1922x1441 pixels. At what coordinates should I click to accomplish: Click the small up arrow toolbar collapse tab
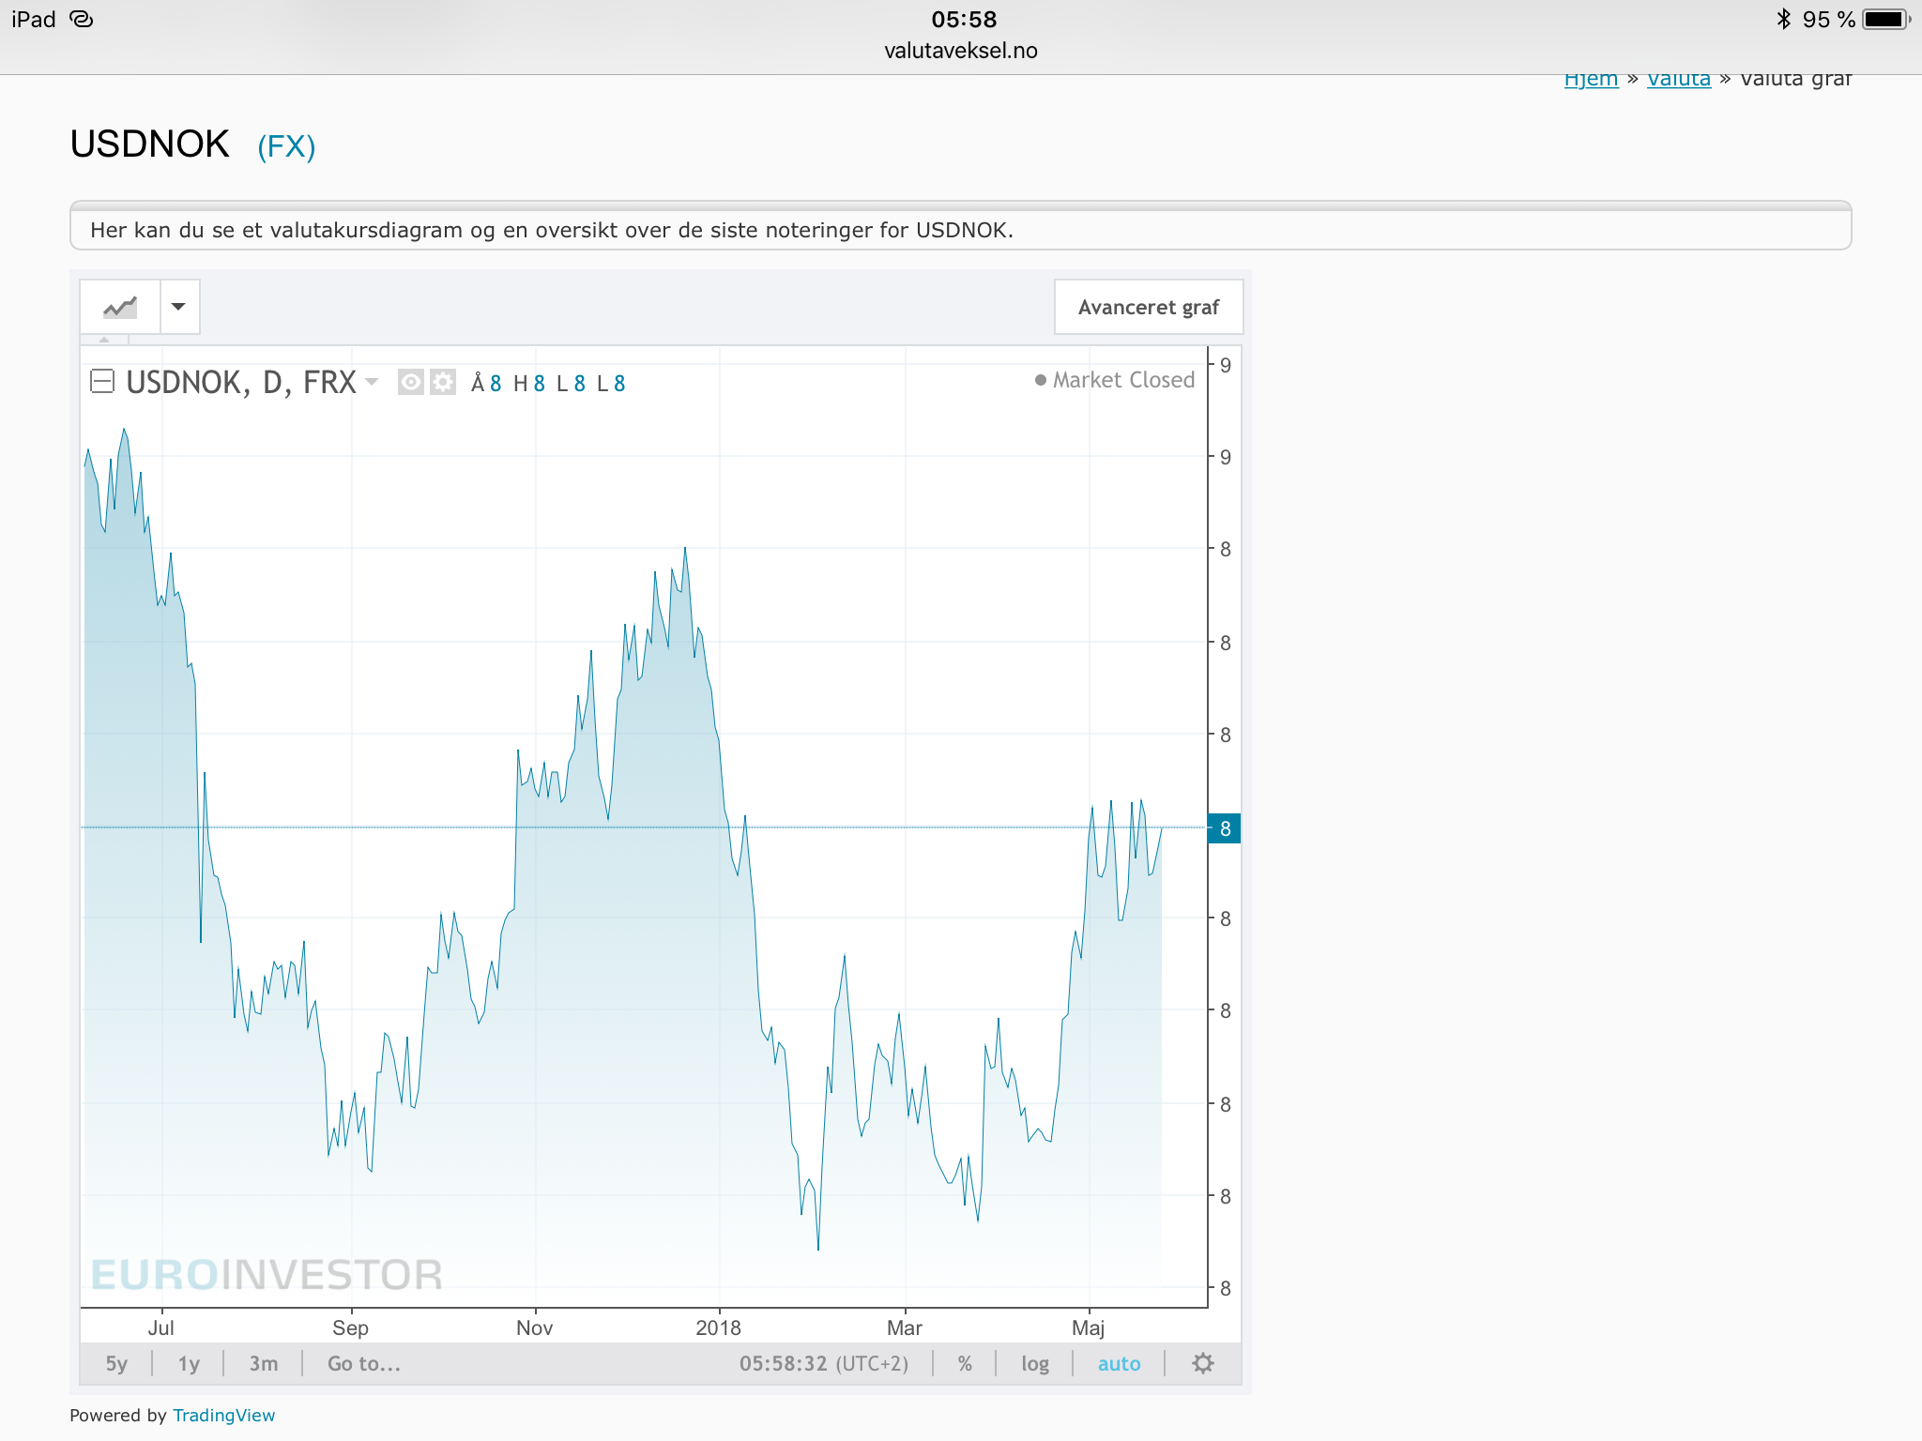[104, 340]
